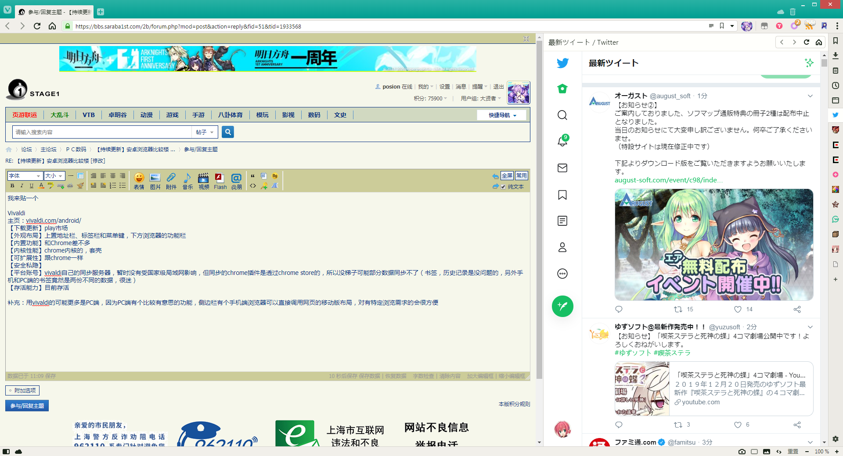
Task: Toggle underline formatting in the editor
Action: [x=32, y=186]
